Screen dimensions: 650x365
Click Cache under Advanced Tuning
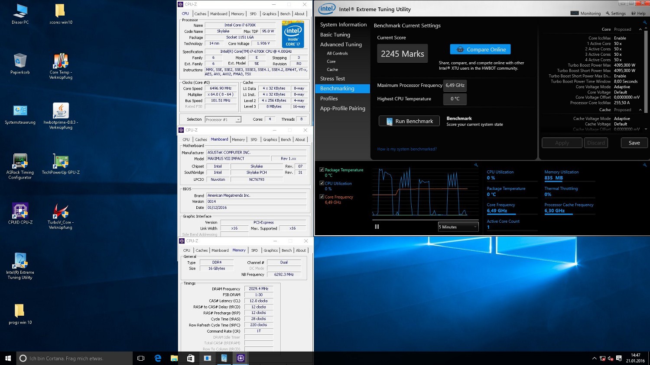tap(332, 70)
